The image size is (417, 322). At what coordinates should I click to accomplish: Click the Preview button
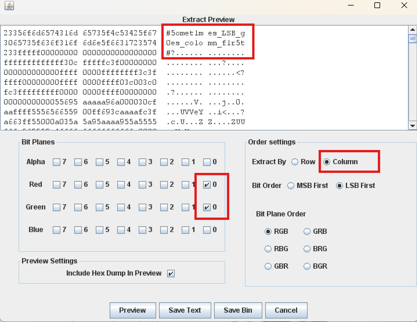tap(133, 310)
